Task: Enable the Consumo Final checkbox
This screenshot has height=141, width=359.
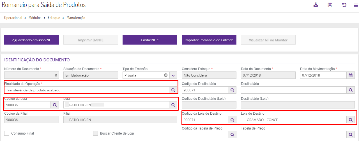Action: (x=7, y=133)
